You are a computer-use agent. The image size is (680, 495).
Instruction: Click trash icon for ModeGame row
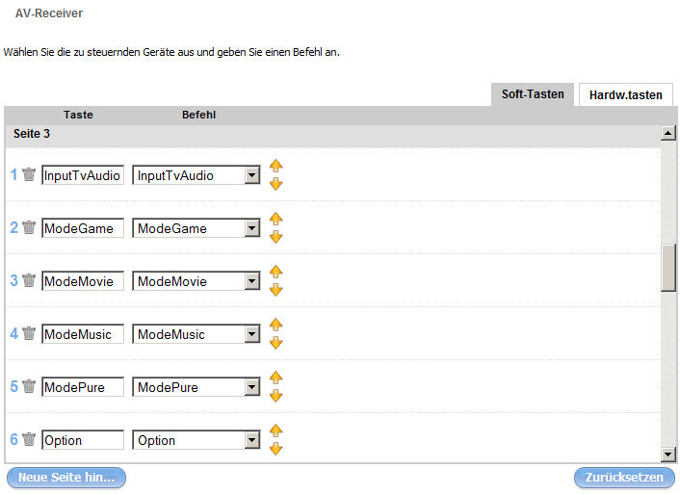coord(29,228)
